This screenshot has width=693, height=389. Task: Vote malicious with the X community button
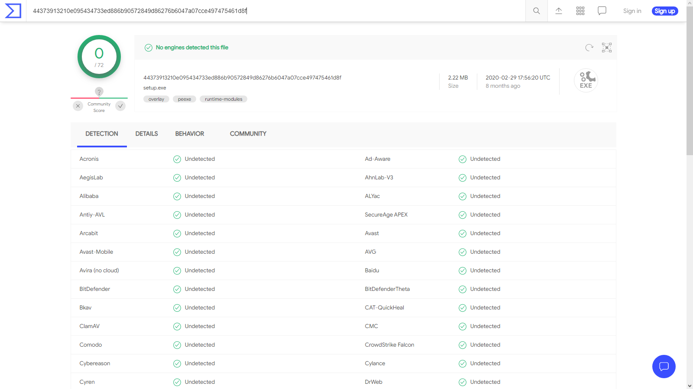click(x=78, y=106)
